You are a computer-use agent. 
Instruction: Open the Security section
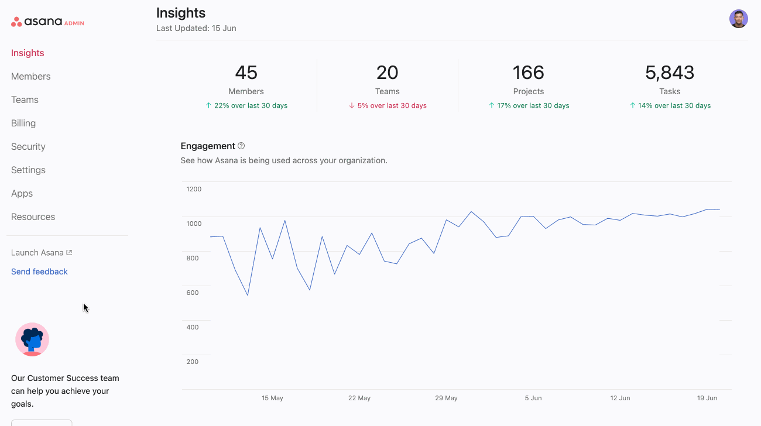[x=28, y=146]
